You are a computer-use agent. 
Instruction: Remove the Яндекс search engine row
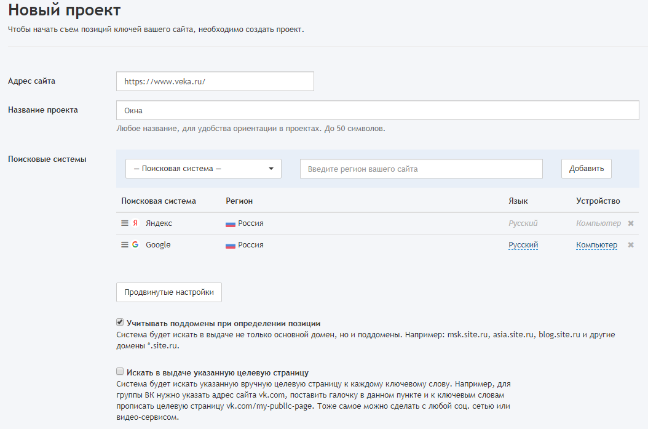coord(631,223)
